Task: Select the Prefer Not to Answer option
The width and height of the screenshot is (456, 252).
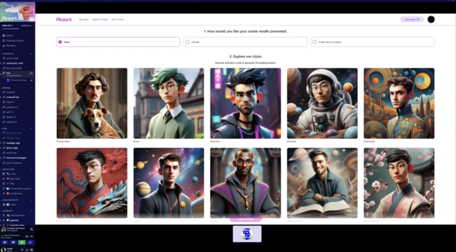Action: (x=315, y=42)
